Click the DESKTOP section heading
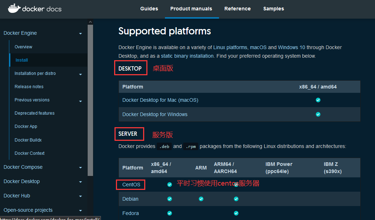This screenshot has height=220, width=375. 130,68
